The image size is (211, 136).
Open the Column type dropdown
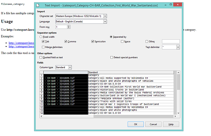click(70, 67)
